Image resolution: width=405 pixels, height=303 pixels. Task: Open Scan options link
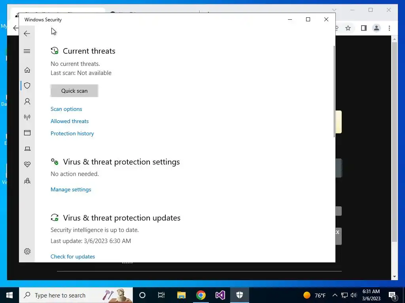[x=66, y=109]
